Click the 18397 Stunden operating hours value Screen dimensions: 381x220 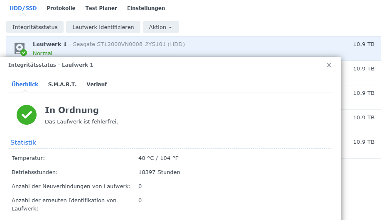point(159,172)
